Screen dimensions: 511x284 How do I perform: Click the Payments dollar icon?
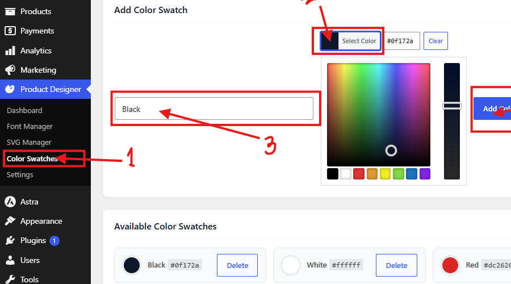click(10, 31)
